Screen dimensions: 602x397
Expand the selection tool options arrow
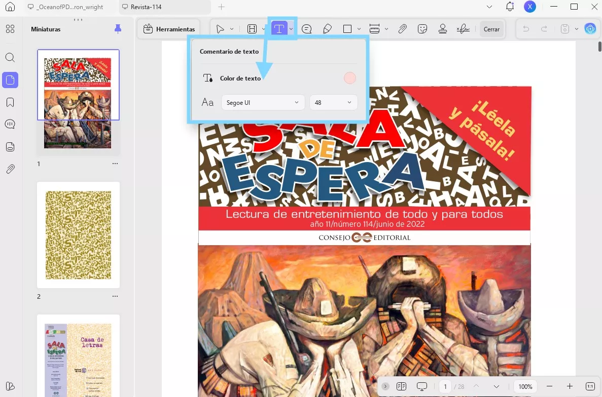(x=231, y=29)
